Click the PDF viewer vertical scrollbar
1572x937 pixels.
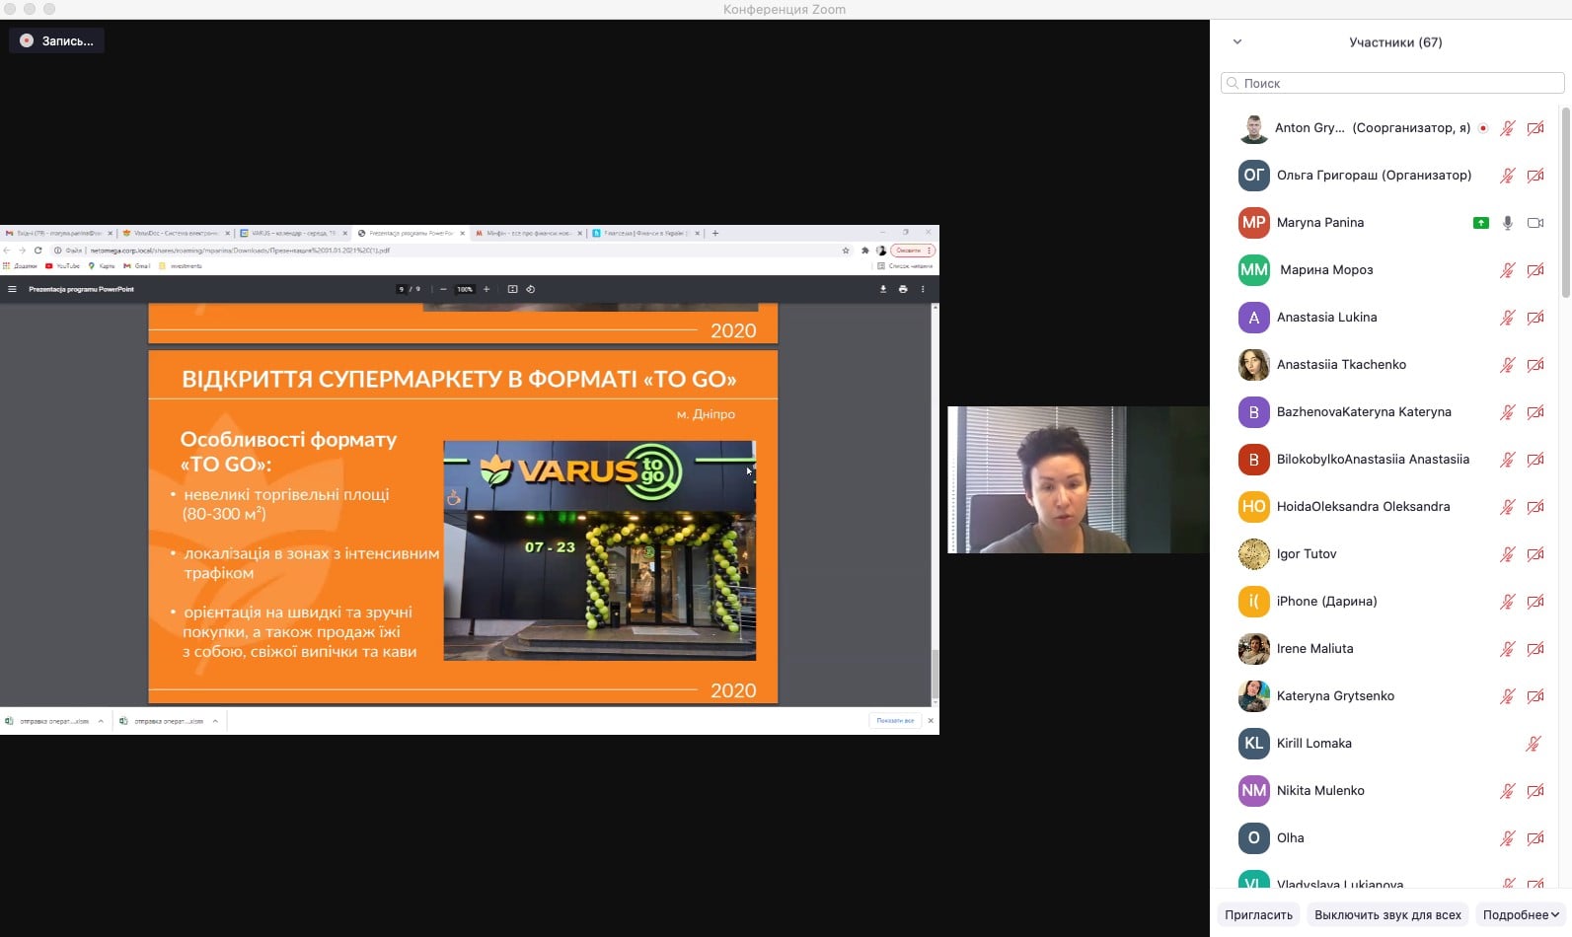[x=935, y=674]
